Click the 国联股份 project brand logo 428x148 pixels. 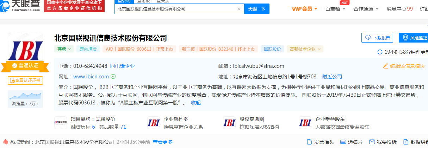click(61, 123)
